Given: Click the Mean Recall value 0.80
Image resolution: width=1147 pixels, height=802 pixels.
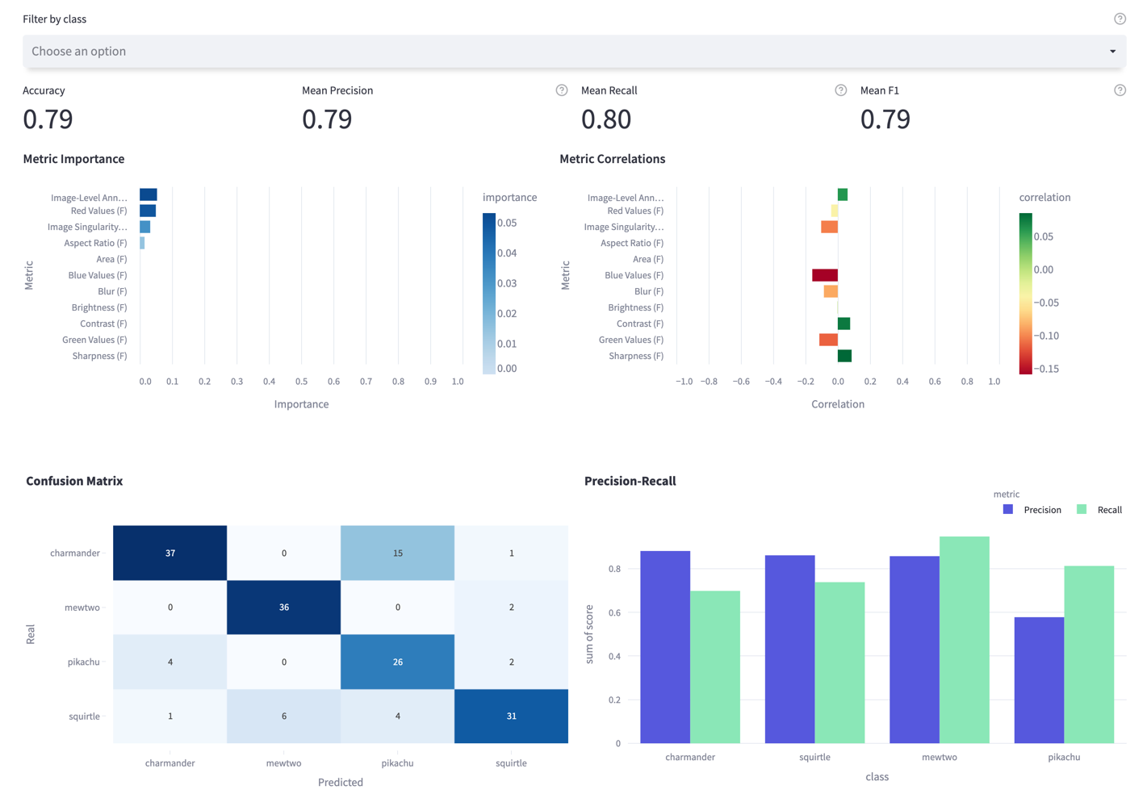Looking at the screenshot, I should tap(606, 119).
